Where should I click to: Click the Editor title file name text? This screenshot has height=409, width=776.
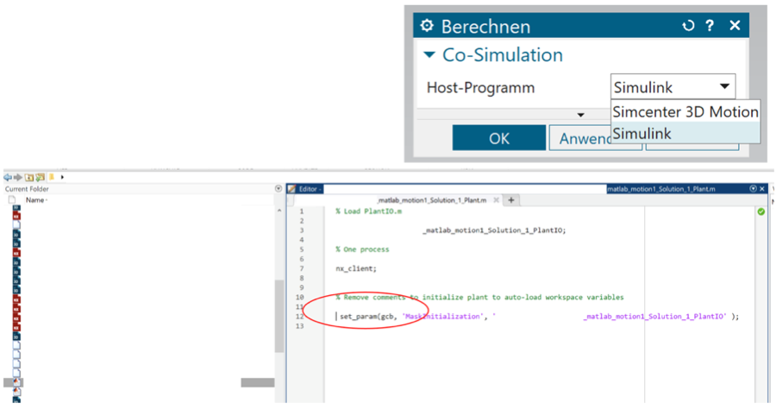[660, 189]
